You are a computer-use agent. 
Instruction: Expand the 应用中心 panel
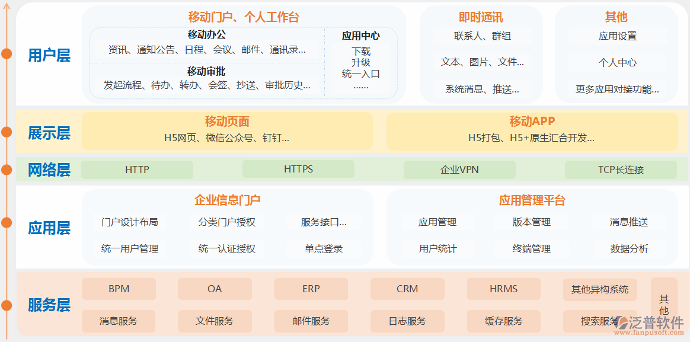[x=361, y=36]
